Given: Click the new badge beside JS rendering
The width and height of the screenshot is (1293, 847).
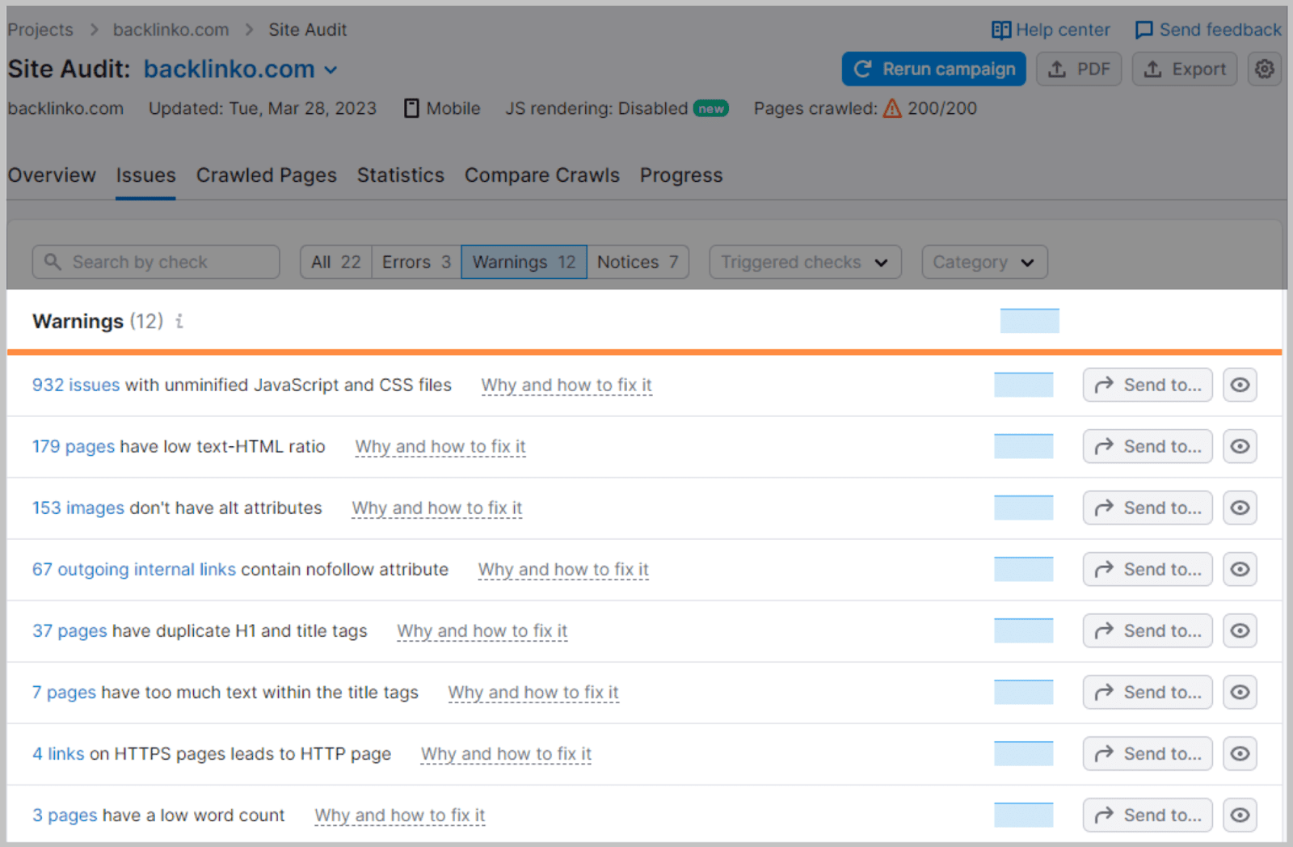Looking at the screenshot, I should coord(711,108).
